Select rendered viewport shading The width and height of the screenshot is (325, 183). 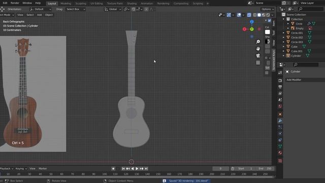tap(268, 15)
